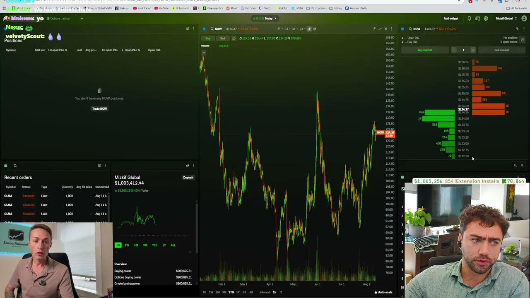Zoom in on the order ladder
Viewport: 530px width, 298px height.
(x=522, y=165)
